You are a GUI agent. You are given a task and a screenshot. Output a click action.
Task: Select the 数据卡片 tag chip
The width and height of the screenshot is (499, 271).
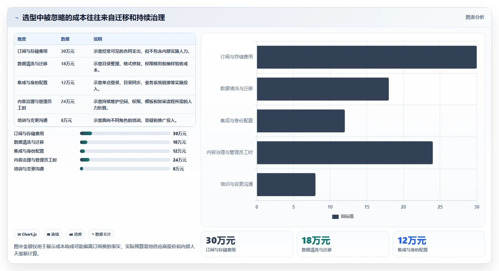coord(101,234)
